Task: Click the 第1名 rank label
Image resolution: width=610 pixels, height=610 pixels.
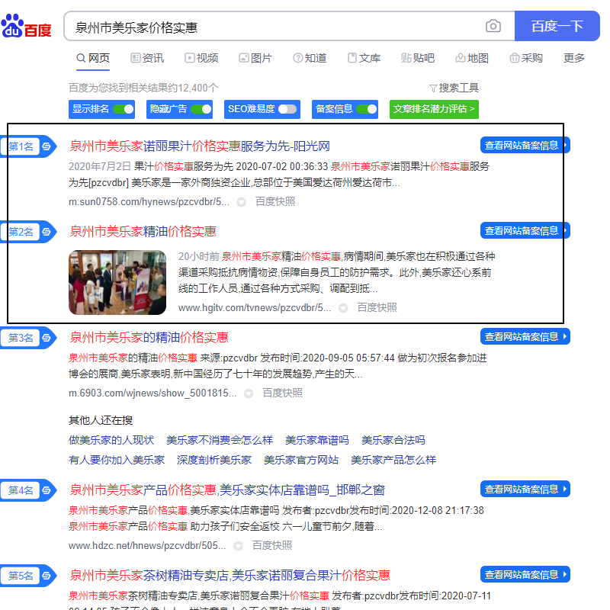Action: (x=21, y=146)
